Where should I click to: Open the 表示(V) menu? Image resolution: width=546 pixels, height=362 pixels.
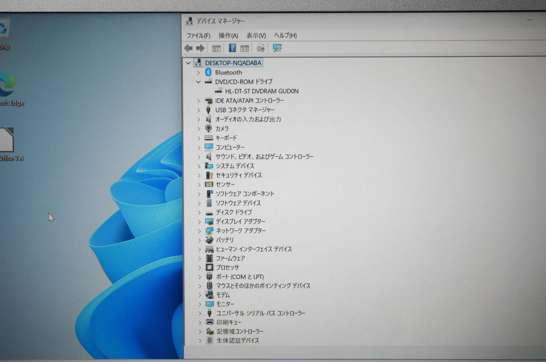coord(256,35)
